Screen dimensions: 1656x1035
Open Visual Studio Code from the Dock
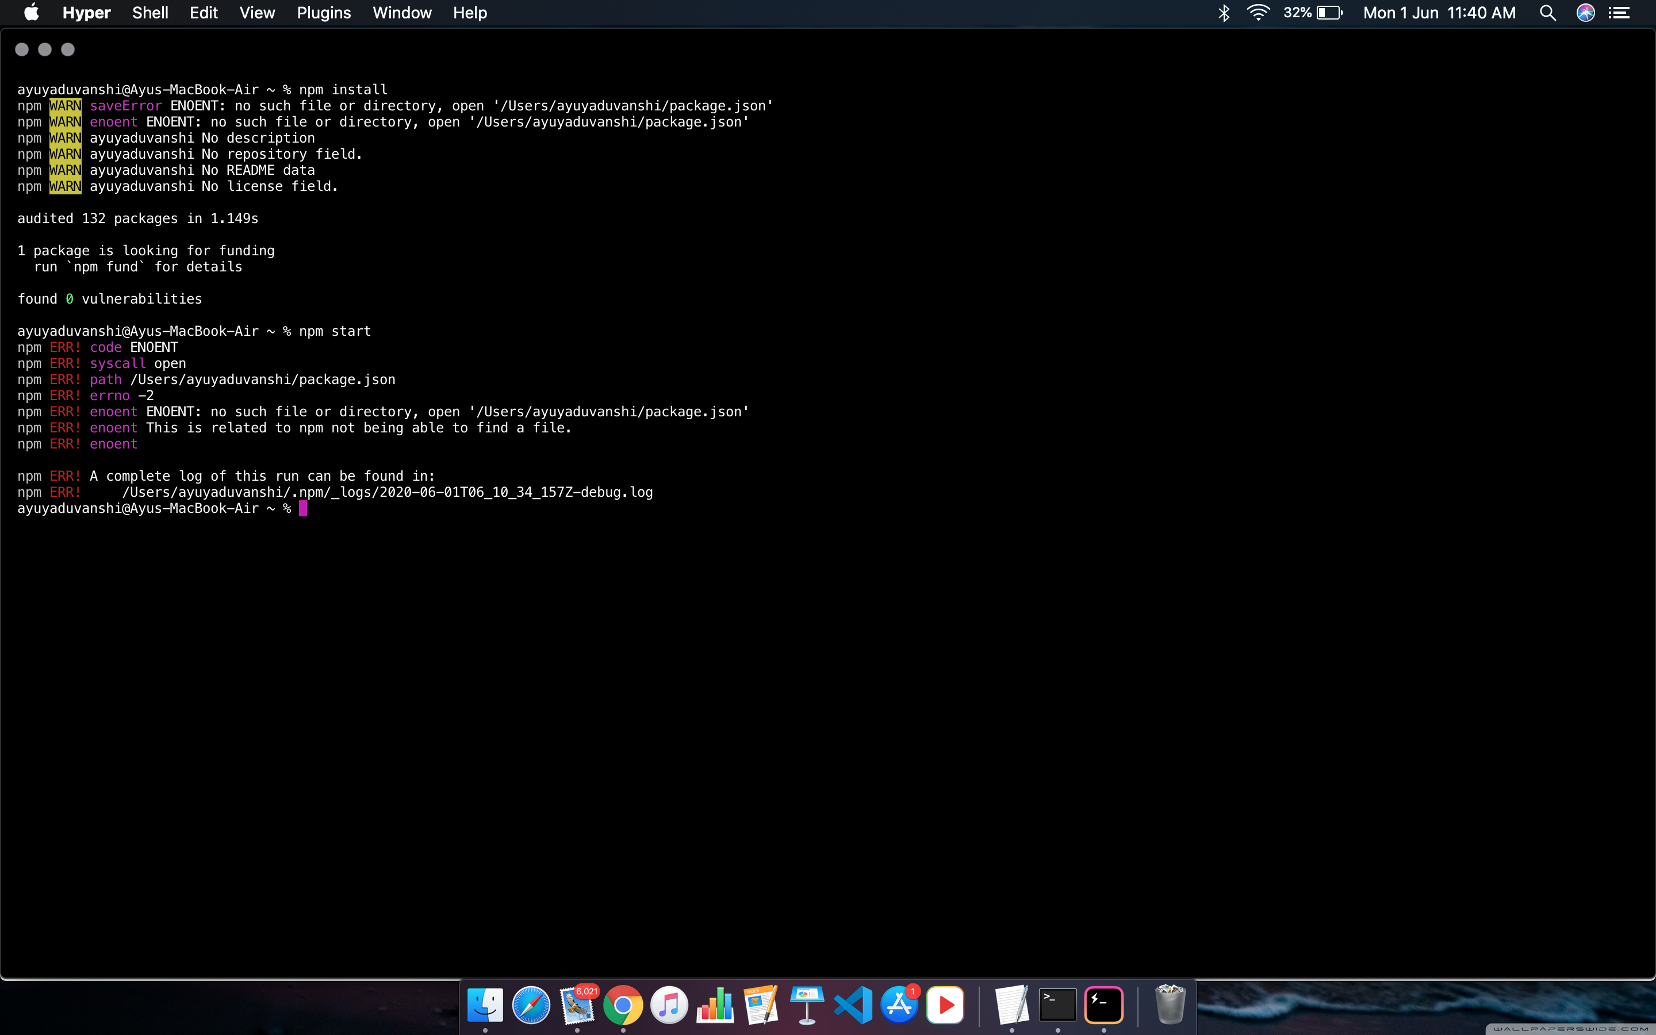point(853,1005)
